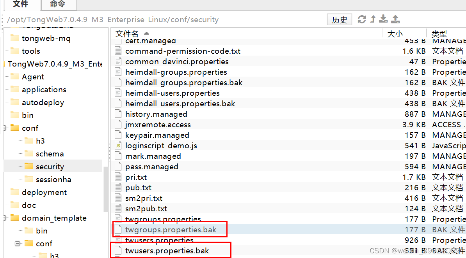
Task: Open the Agent folder in tree
Action: click(33, 77)
